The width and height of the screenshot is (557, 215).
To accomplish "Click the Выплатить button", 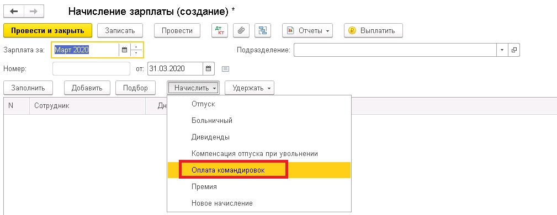I will click(373, 30).
